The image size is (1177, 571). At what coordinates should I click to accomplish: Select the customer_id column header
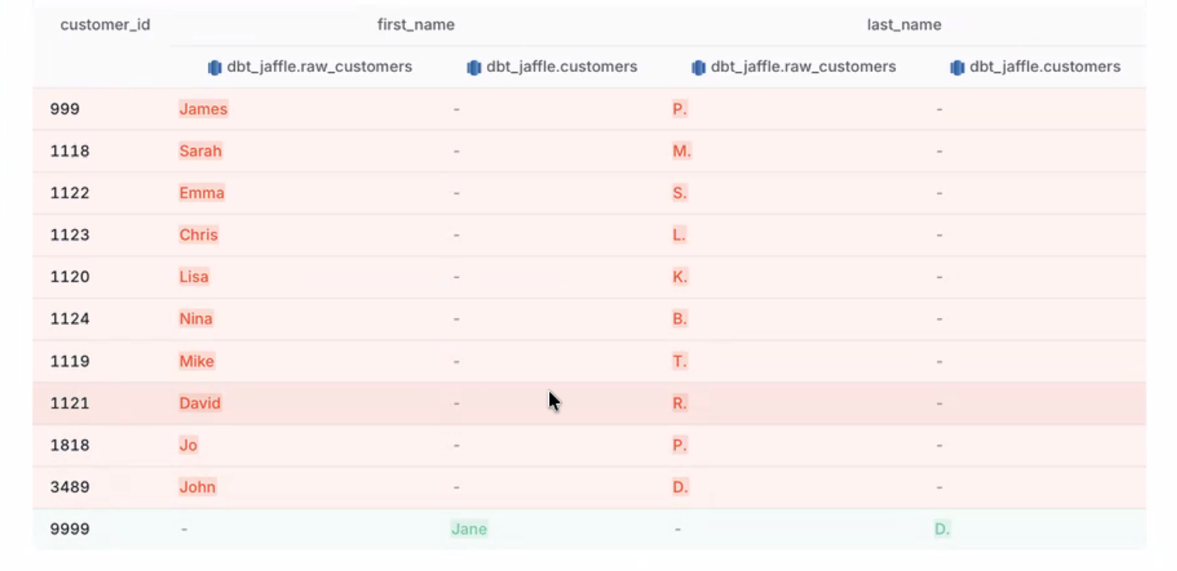coord(105,25)
